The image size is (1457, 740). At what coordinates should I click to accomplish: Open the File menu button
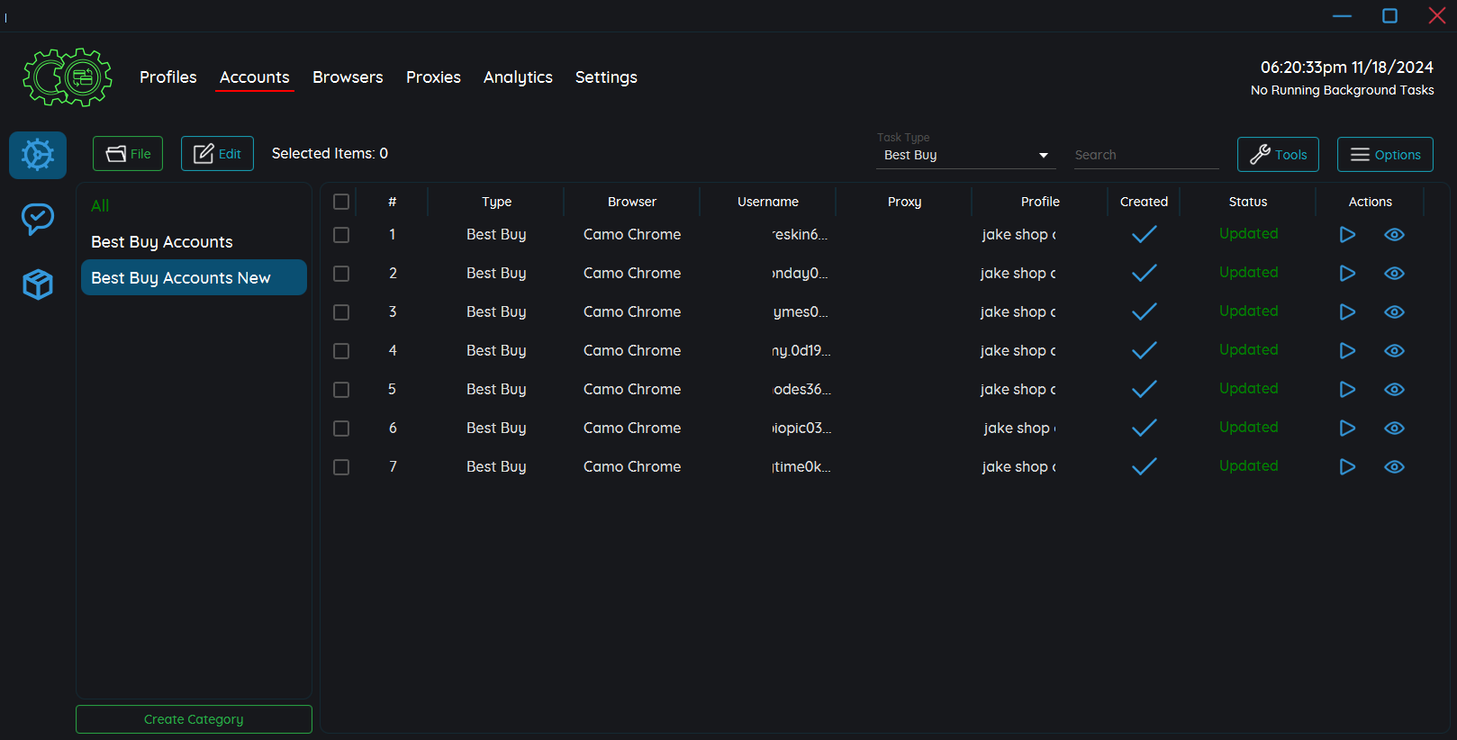[x=128, y=154]
